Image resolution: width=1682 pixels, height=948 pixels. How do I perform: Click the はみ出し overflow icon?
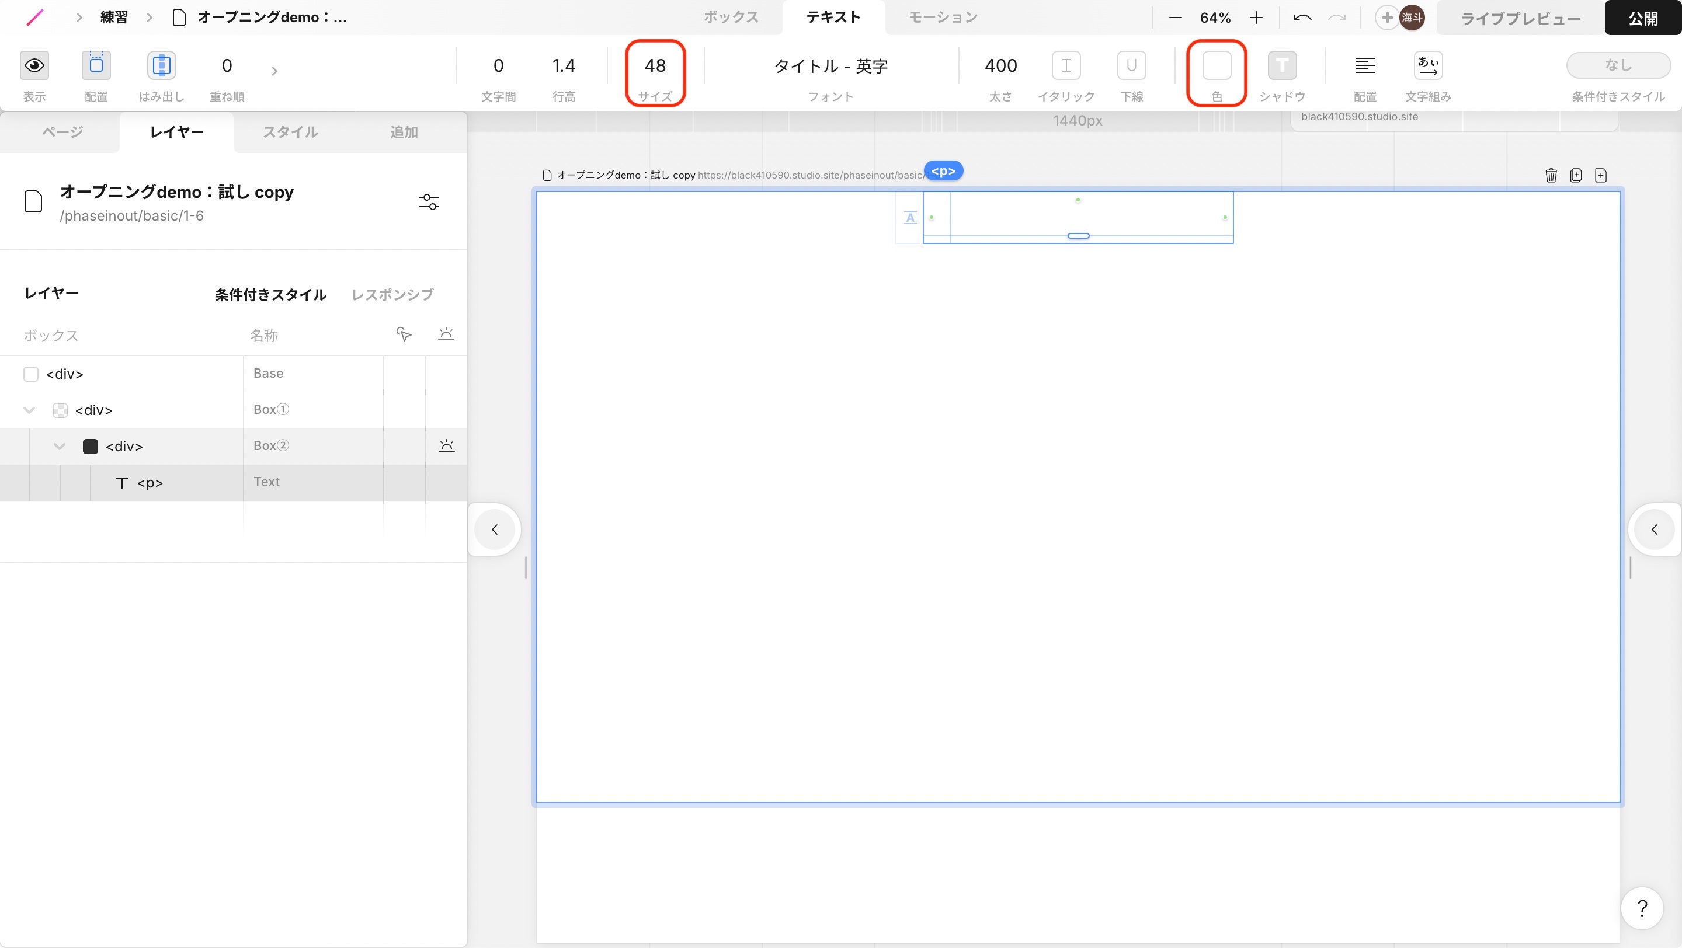pos(161,65)
